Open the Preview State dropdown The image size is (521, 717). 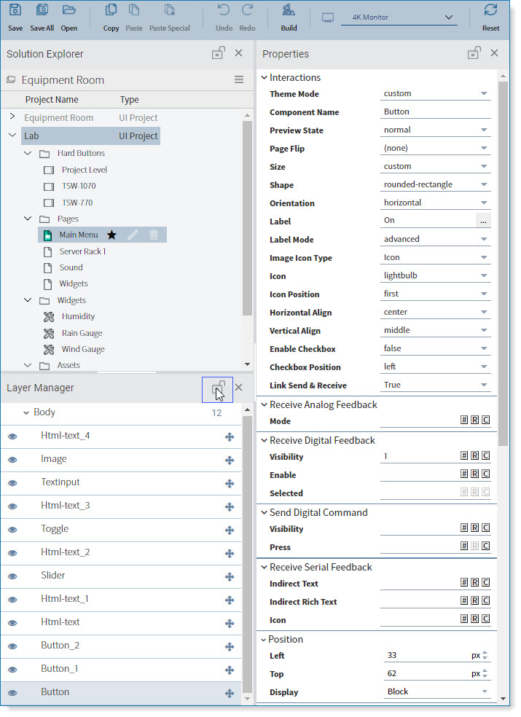(435, 130)
